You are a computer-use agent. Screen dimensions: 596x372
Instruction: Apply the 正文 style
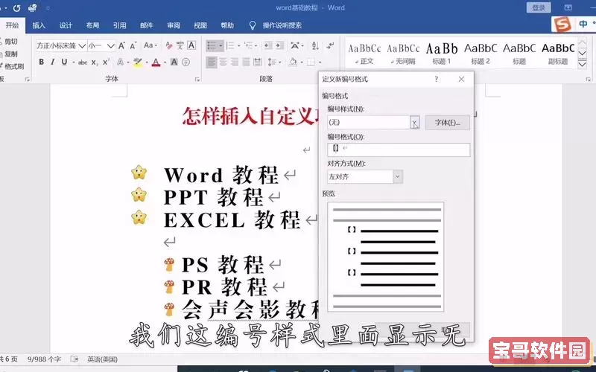[364, 53]
